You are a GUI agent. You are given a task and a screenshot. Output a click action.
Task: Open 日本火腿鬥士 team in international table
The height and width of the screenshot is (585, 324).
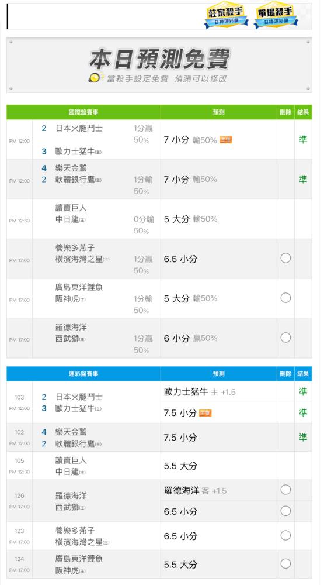tap(79, 128)
